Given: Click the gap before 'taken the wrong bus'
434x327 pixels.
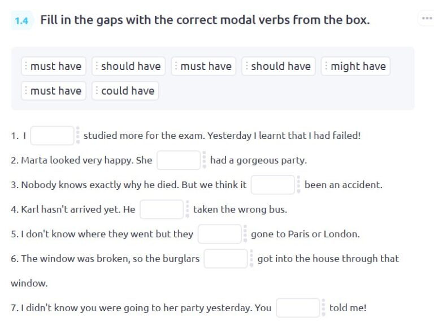Looking at the screenshot, I should [x=162, y=210].
